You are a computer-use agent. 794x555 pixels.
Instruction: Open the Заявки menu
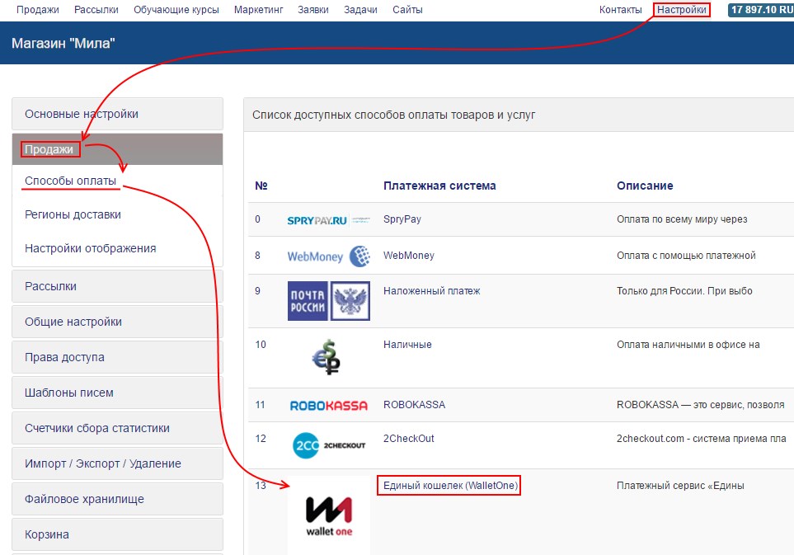click(313, 10)
